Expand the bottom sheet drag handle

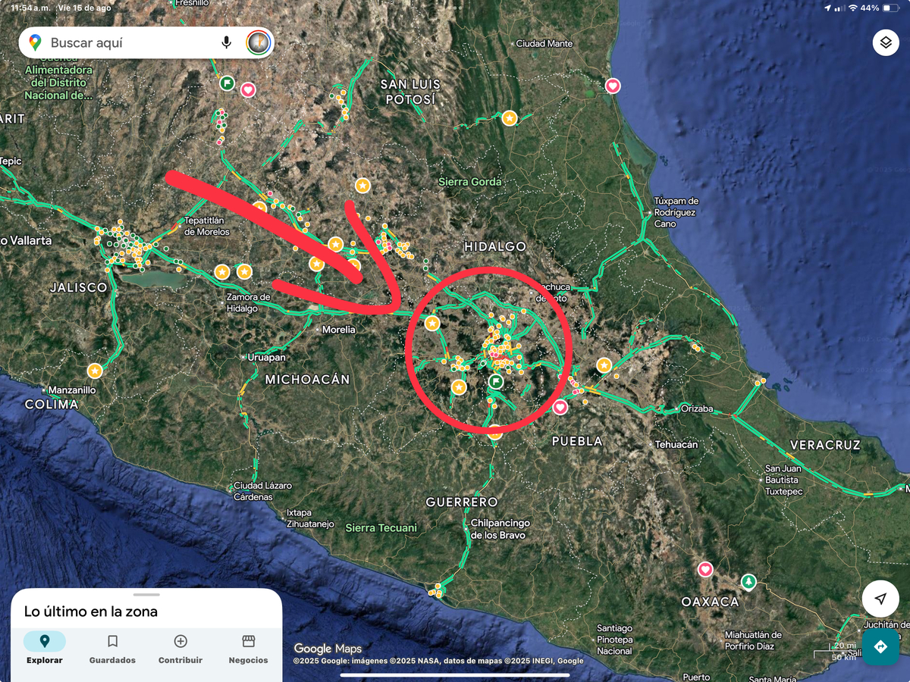pyautogui.click(x=146, y=595)
